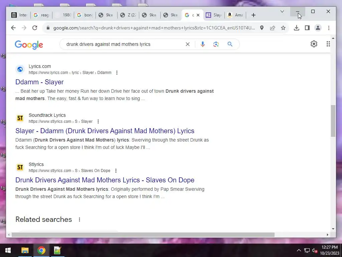Switch to the AZ Slayer tab

(214, 15)
